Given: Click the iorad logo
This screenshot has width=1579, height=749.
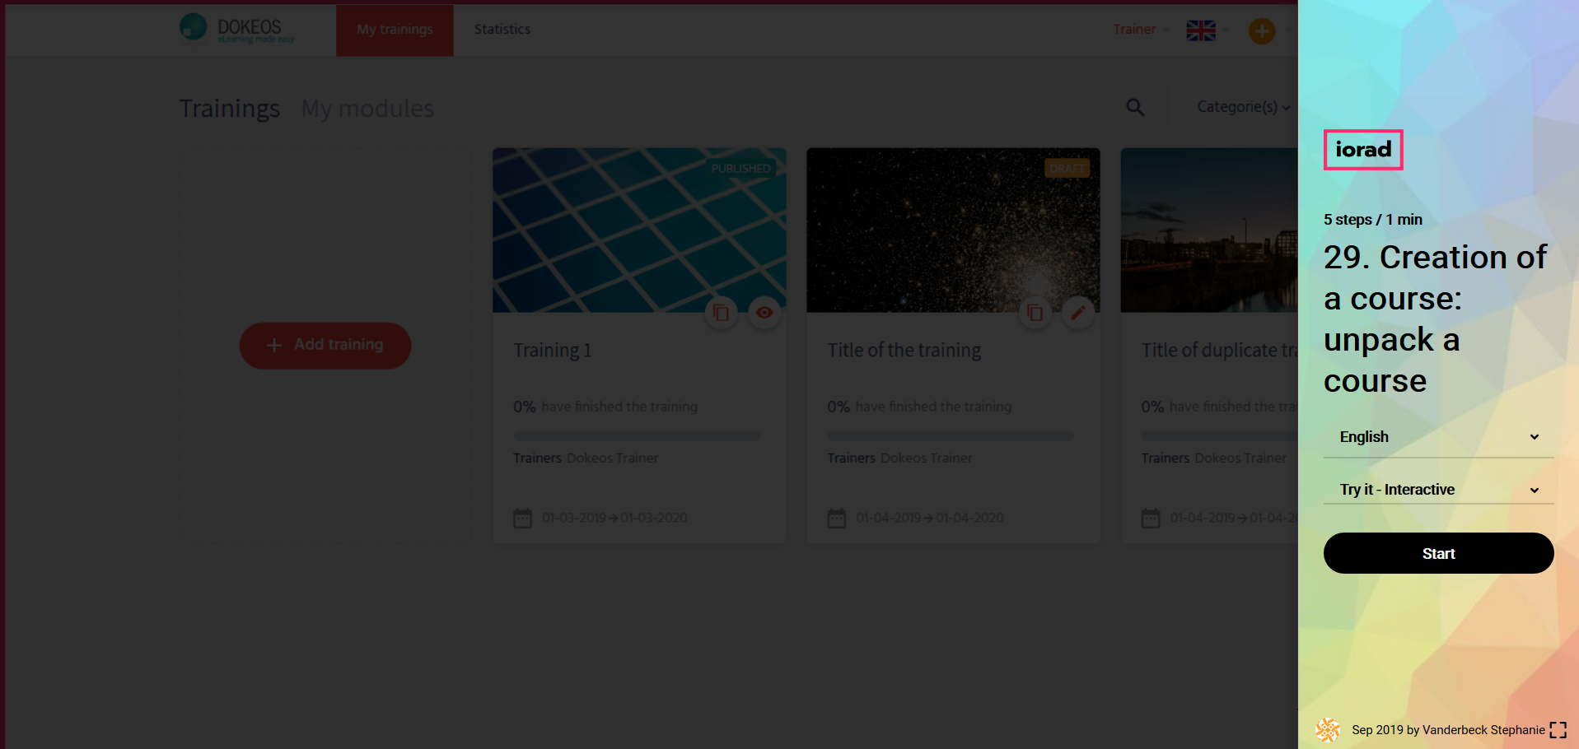Looking at the screenshot, I should pos(1362,150).
